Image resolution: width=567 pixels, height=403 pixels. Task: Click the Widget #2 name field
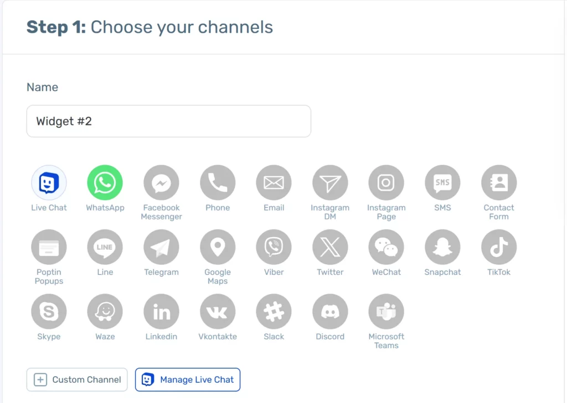[x=168, y=121]
